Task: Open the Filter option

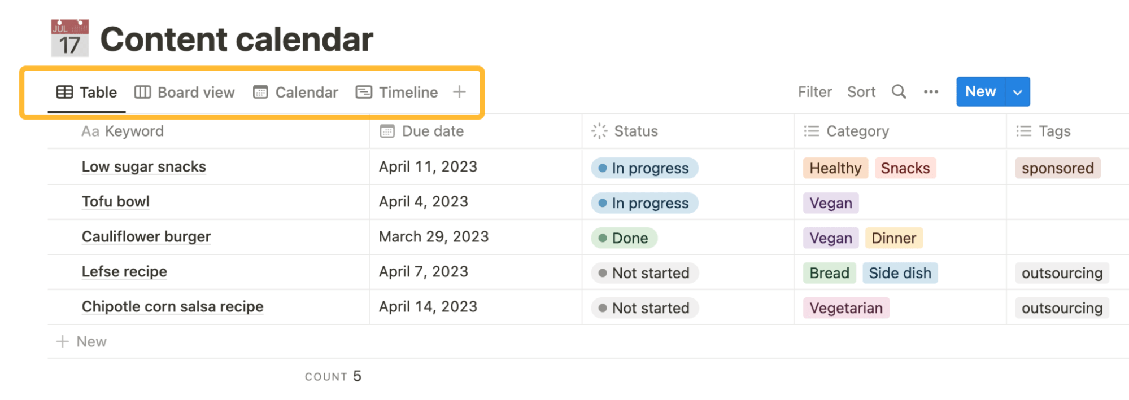Action: tap(814, 91)
